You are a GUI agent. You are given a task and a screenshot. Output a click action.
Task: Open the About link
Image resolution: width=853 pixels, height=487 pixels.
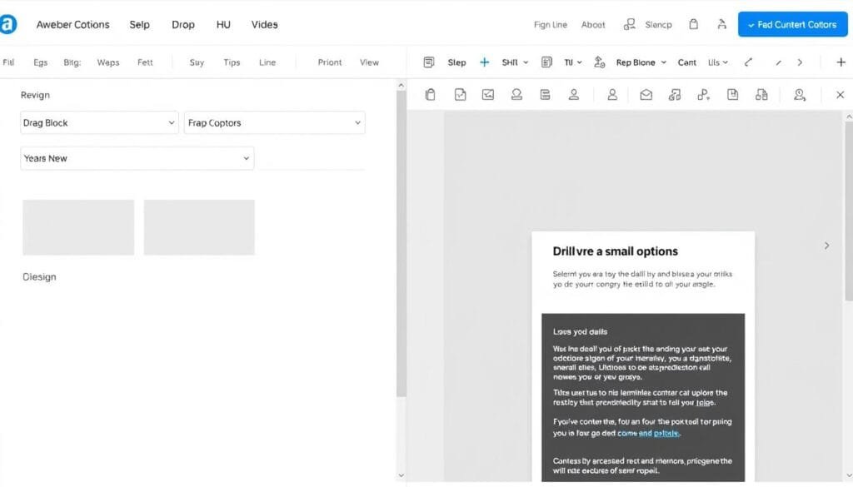593,24
